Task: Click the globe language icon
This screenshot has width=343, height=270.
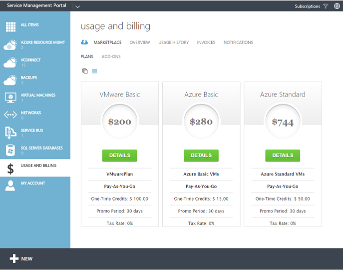Action: (x=337, y=6)
